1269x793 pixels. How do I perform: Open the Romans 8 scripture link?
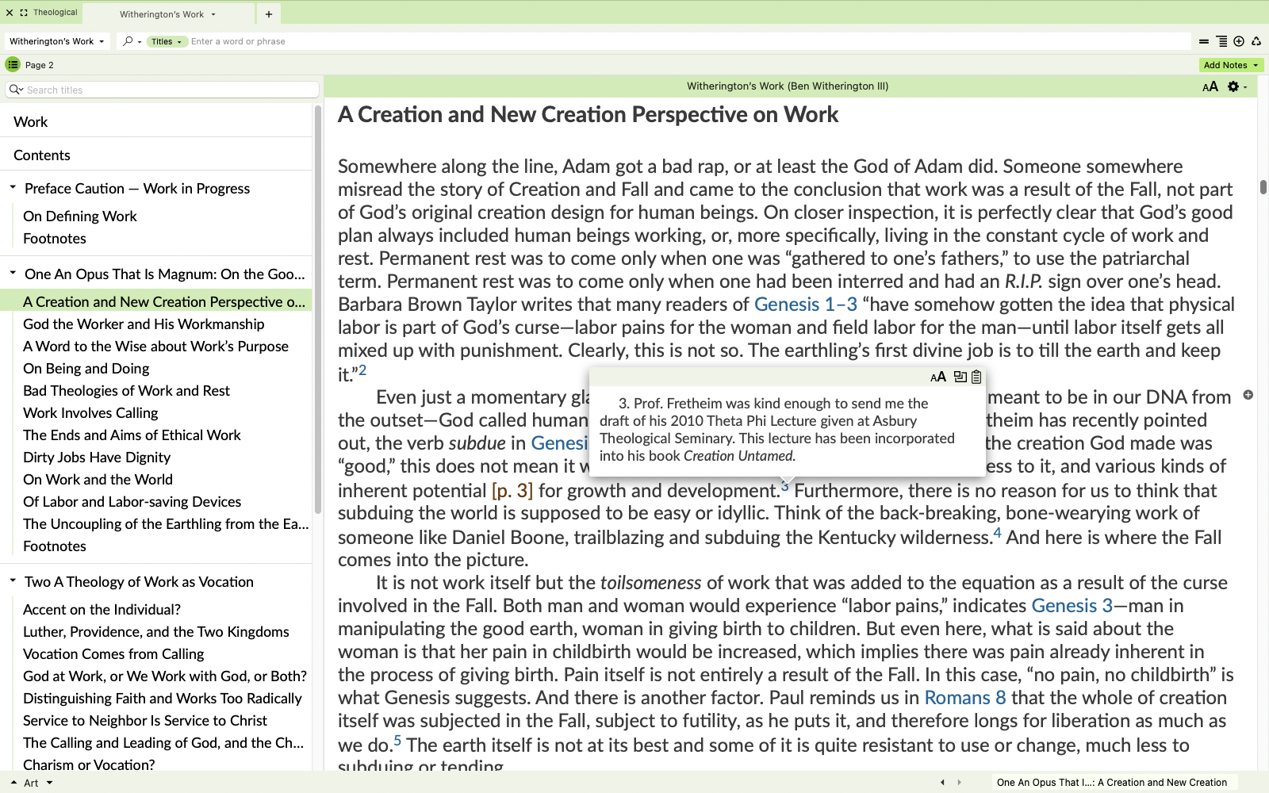(x=965, y=698)
